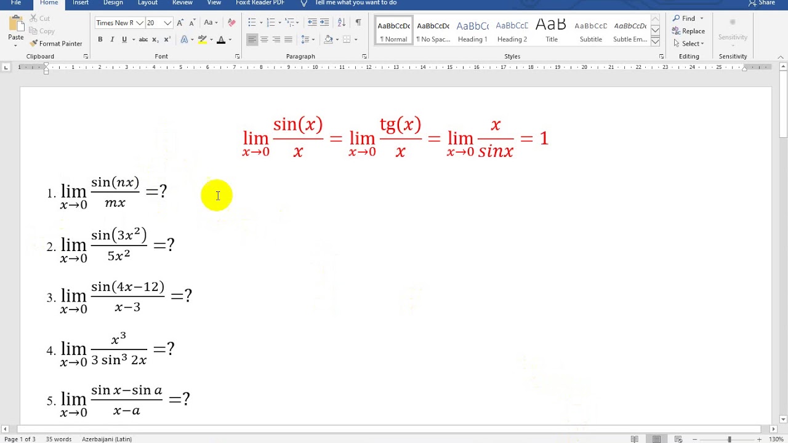Justify paragraph text
The height and width of the screenshot is (443, 788).
point(288,39)
